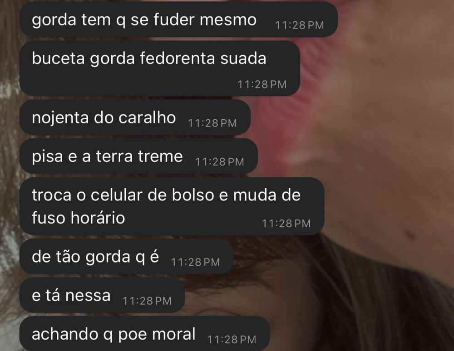This screenshot has width=454, height=351.
Task: Select the message 'de tão gorda q é'
Action: 126,257
